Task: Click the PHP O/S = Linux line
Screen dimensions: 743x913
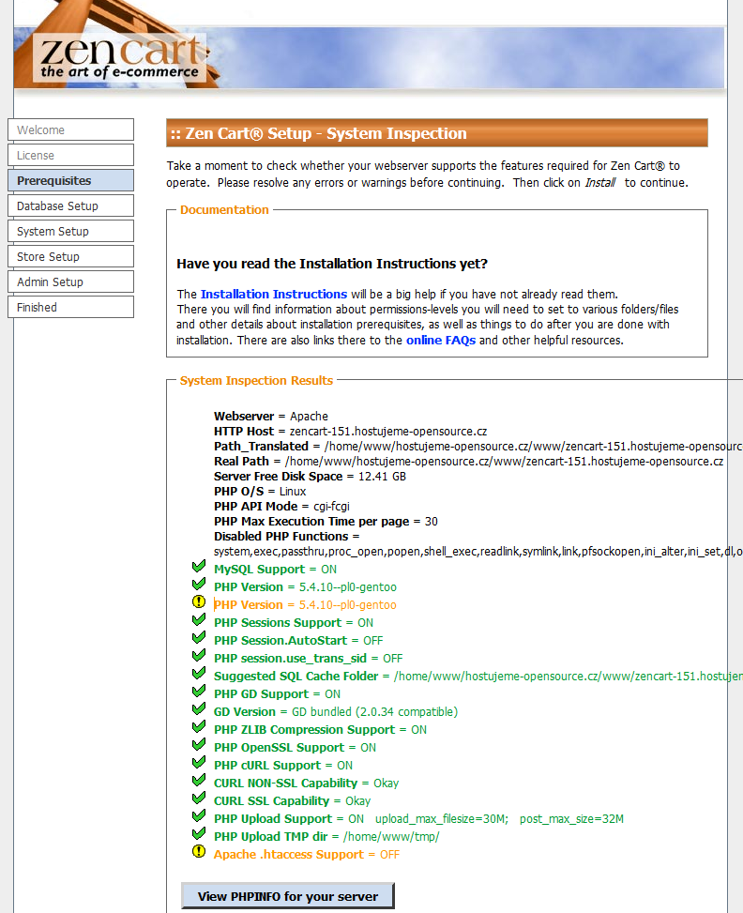Action: (x=260, y=492)
